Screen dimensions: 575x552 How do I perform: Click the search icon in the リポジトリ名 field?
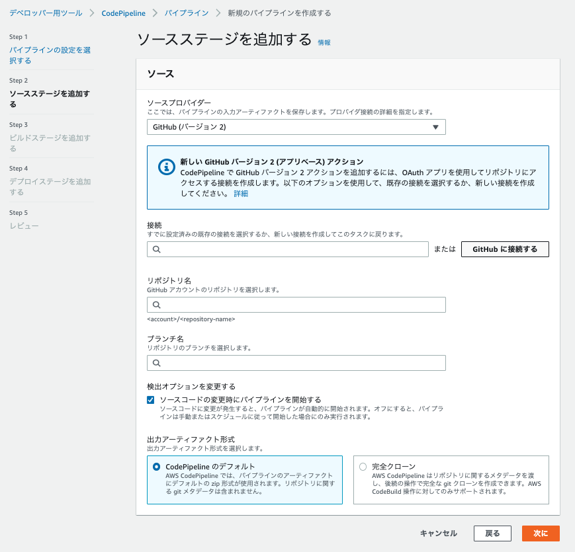point(155,305)
